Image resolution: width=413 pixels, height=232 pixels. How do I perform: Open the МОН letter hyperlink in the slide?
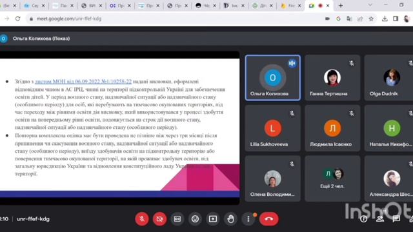(x=83, y=82)
